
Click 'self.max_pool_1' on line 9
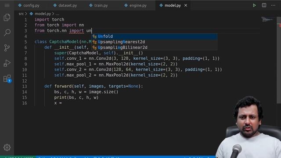[x=73, y=64]
